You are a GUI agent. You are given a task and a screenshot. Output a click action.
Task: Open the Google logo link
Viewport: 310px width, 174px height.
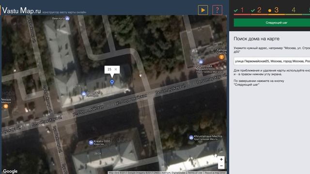(x=10, y=171)
